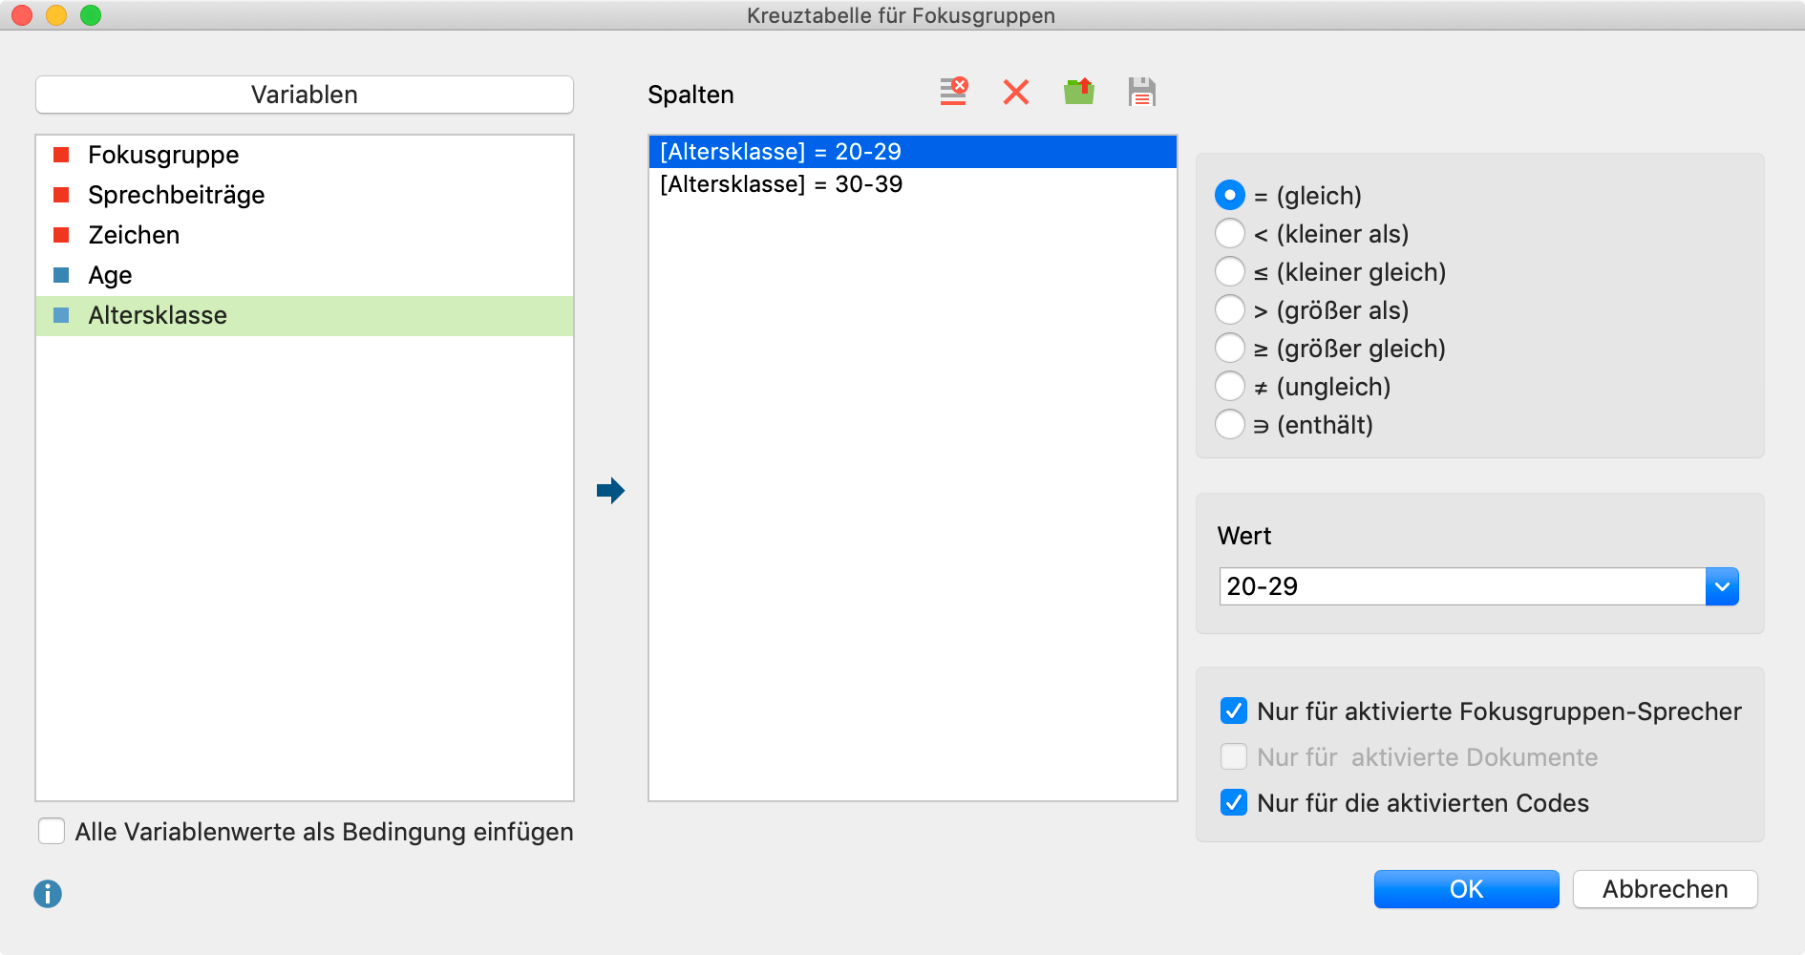Click the Abbrechen button
The width and height of the screenshot is (1805, 955).
coord(1665,889)
